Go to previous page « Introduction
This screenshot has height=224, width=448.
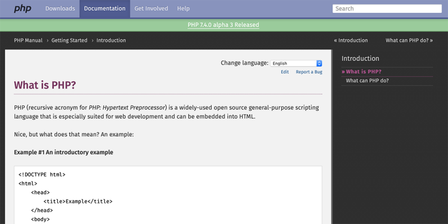[x=351, y=40]
